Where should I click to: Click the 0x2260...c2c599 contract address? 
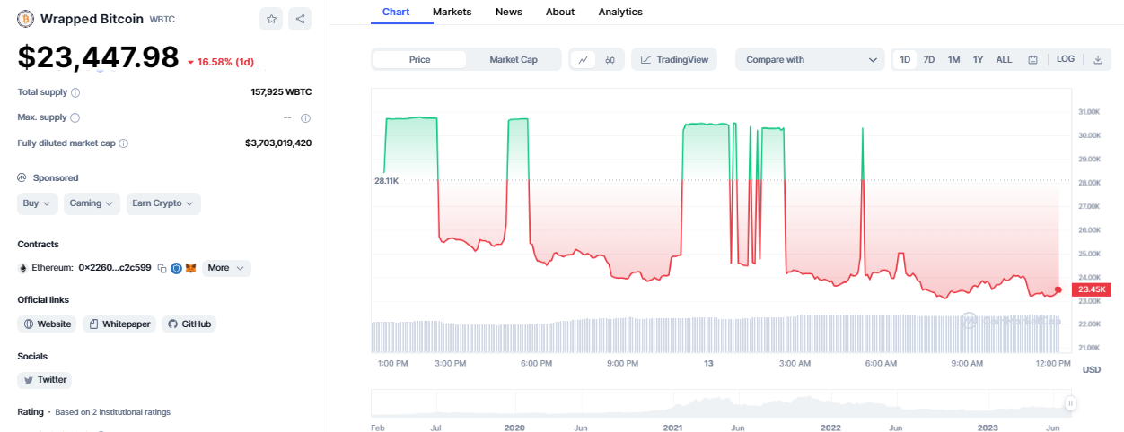click(x=115, y=268)
